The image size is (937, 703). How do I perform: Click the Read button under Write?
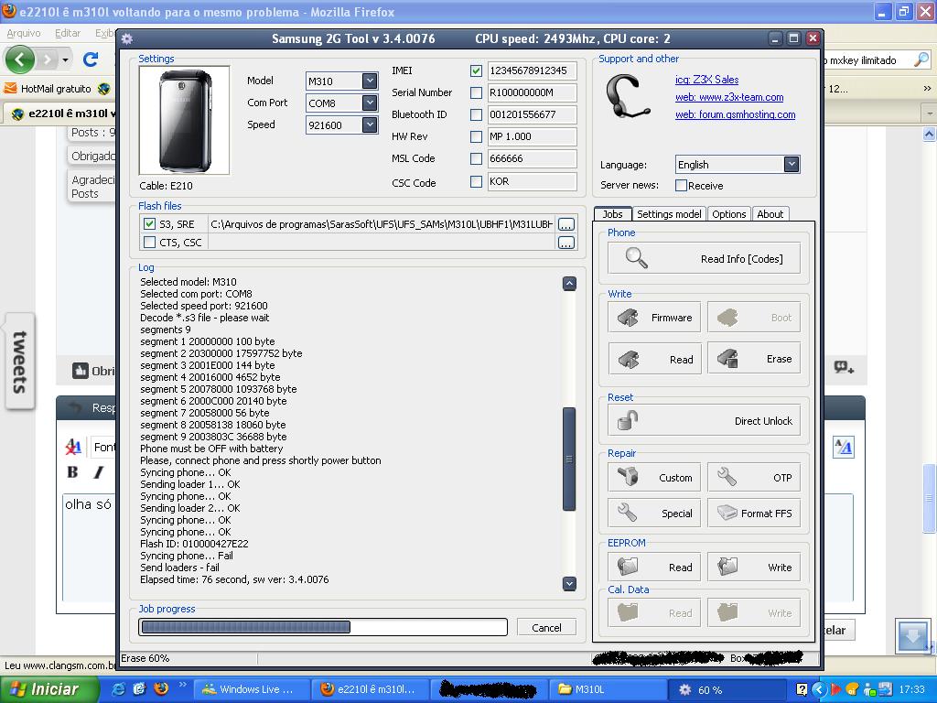coord(654,359)
